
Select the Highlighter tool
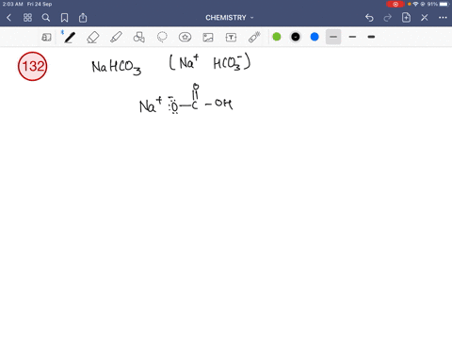116,38
